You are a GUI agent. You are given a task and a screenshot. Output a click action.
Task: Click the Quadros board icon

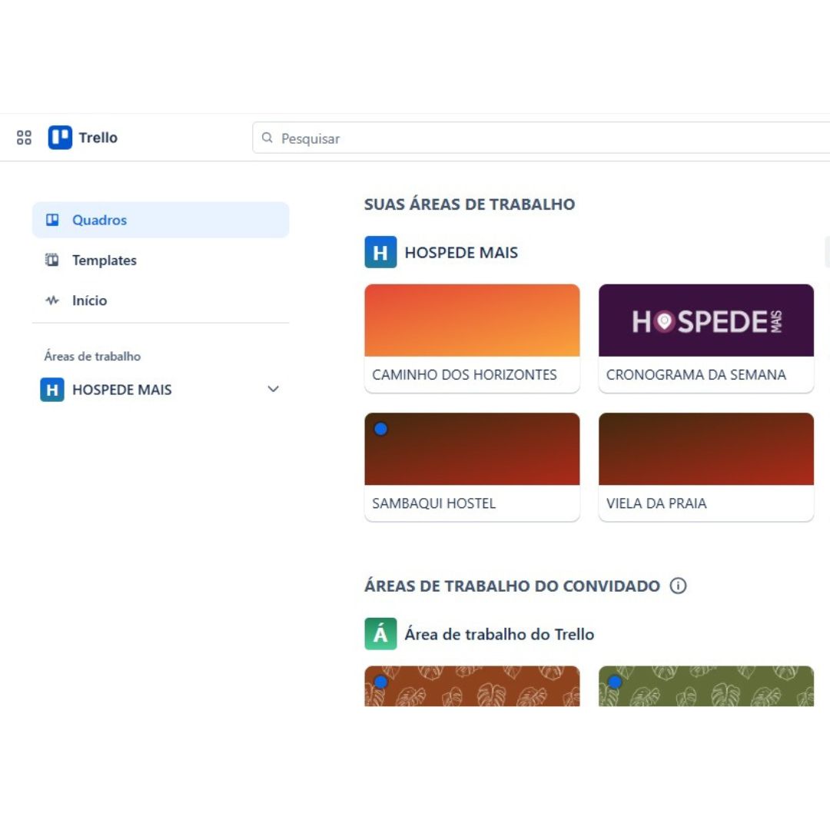point(52,220)
